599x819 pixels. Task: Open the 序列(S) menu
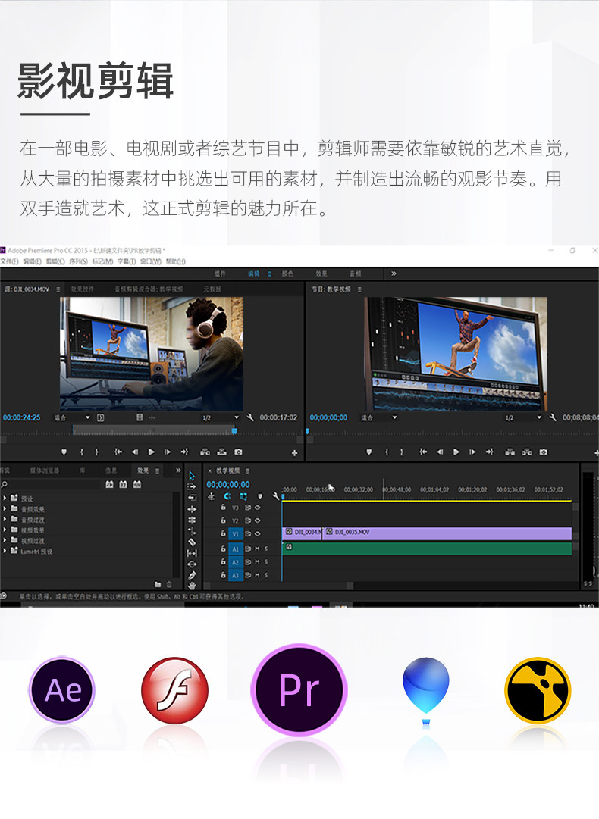[78, 261]
